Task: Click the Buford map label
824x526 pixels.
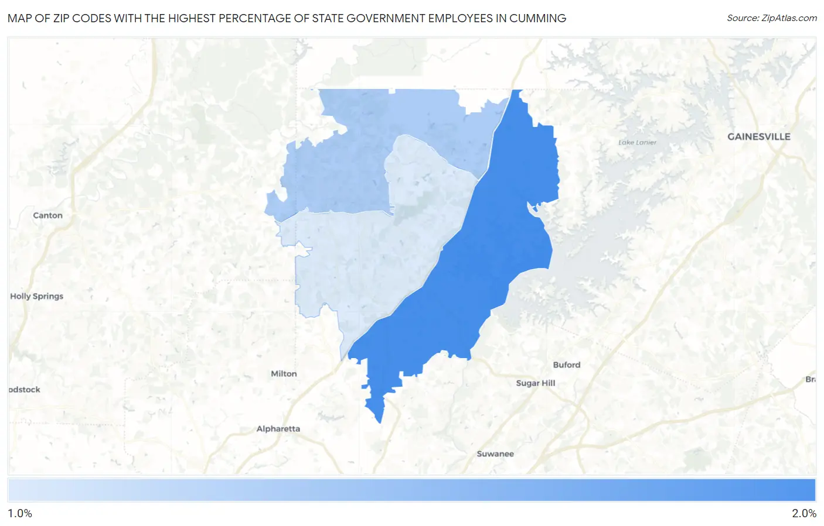Action: pyautogui.click(x=567, y=365)
